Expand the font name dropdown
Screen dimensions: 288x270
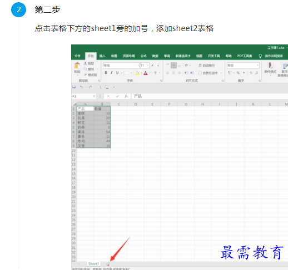click(x=138, y=65)
